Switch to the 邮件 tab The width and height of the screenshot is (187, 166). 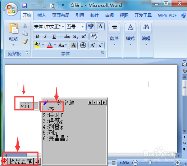point(95,16)
